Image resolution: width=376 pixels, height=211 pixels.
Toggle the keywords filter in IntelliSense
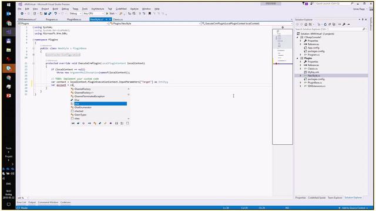122,123
